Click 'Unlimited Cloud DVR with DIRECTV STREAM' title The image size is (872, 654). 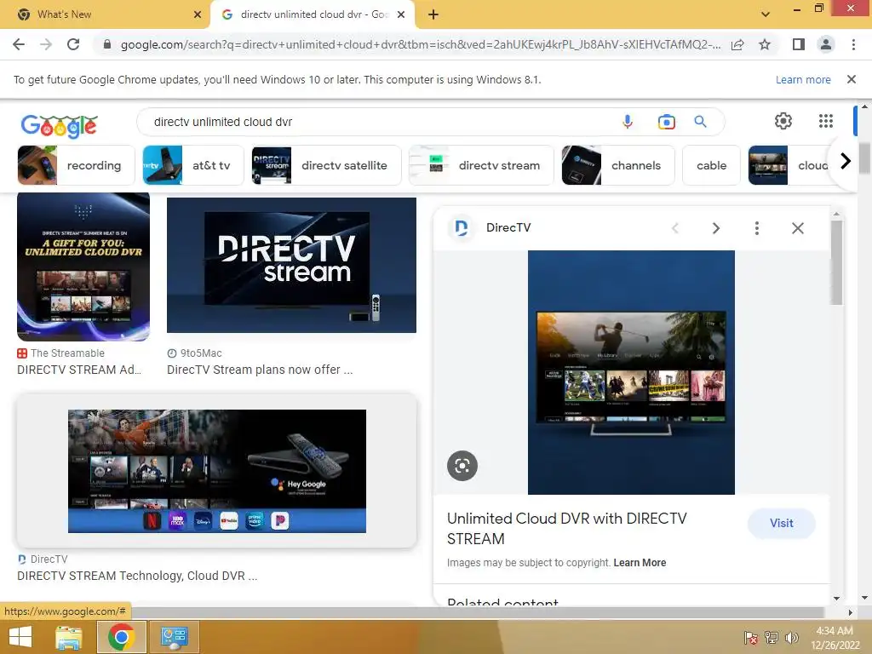566,528
